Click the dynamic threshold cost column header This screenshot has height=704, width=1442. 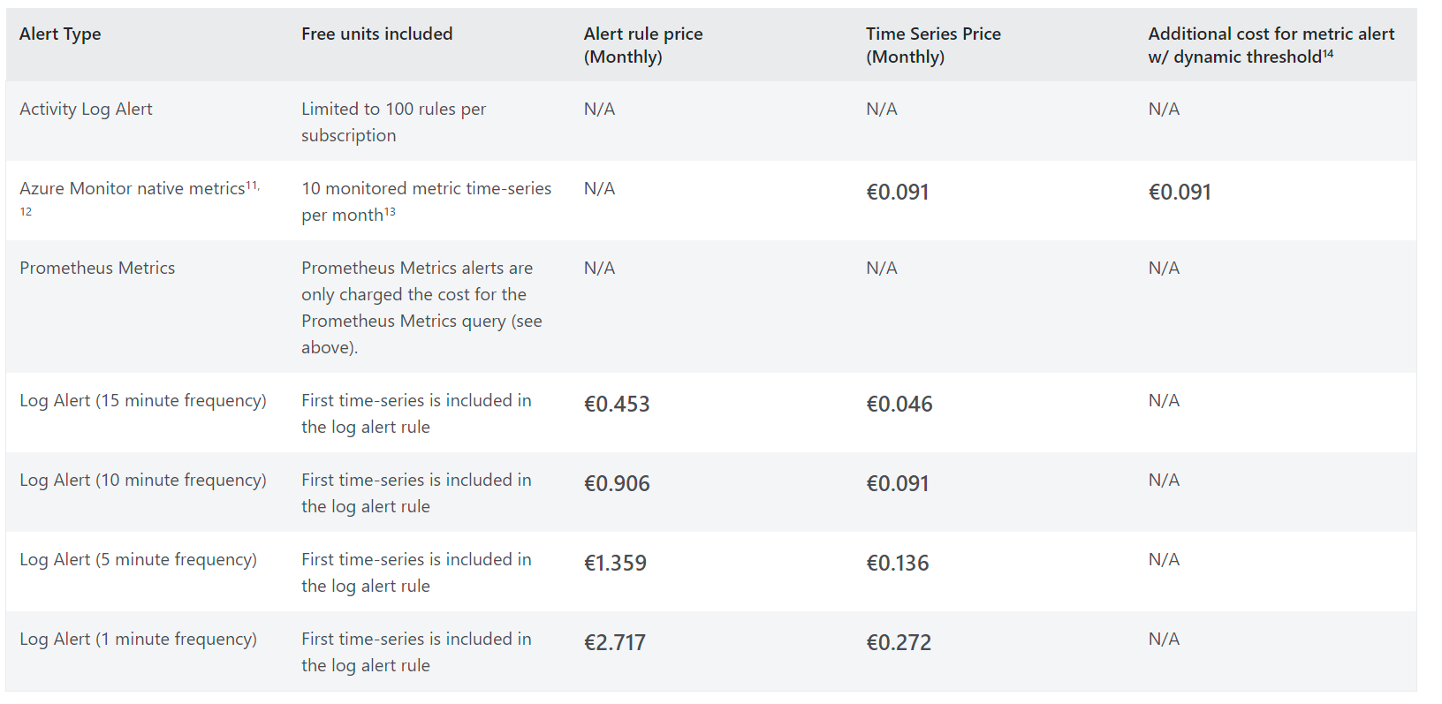(1271, 45)
